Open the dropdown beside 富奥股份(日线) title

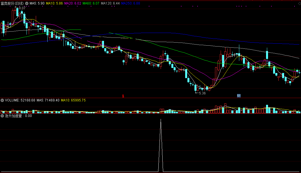27,3
